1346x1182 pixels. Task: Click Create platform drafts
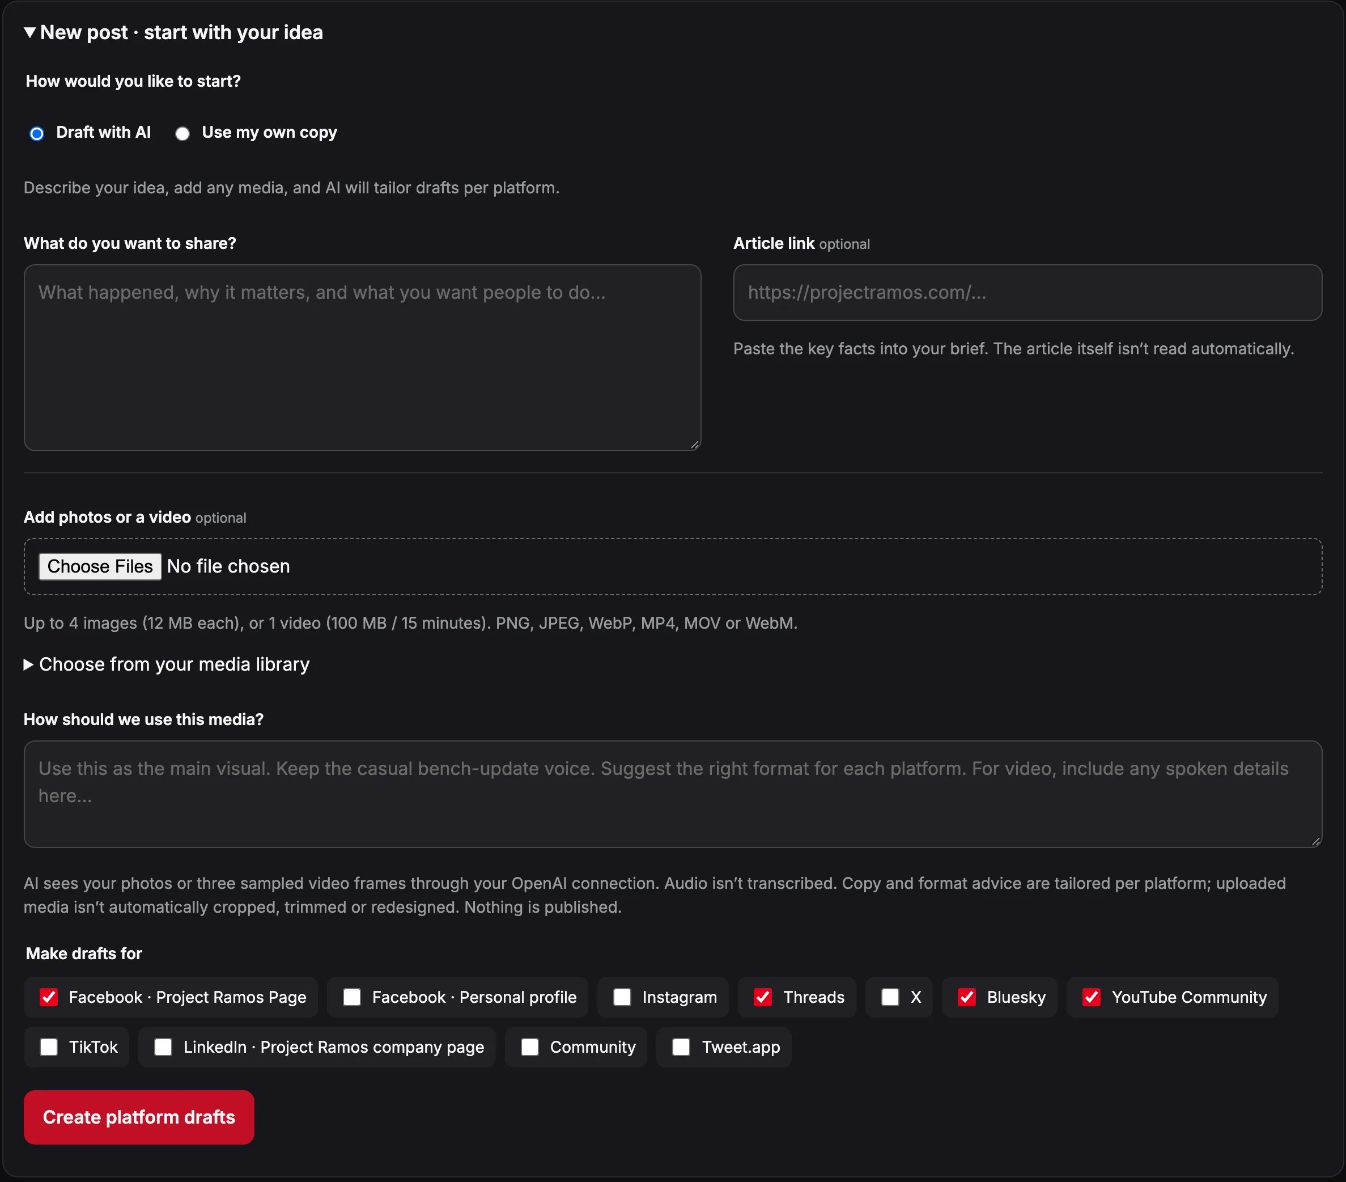[139, 1117]
